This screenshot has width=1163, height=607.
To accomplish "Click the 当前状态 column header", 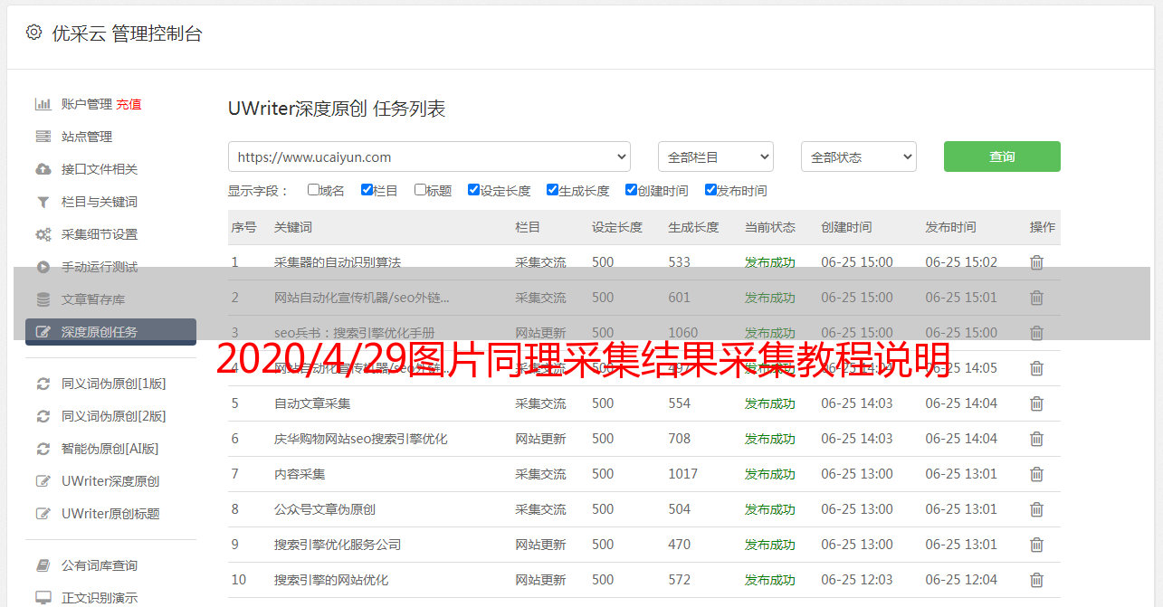I will coord(770,227).
